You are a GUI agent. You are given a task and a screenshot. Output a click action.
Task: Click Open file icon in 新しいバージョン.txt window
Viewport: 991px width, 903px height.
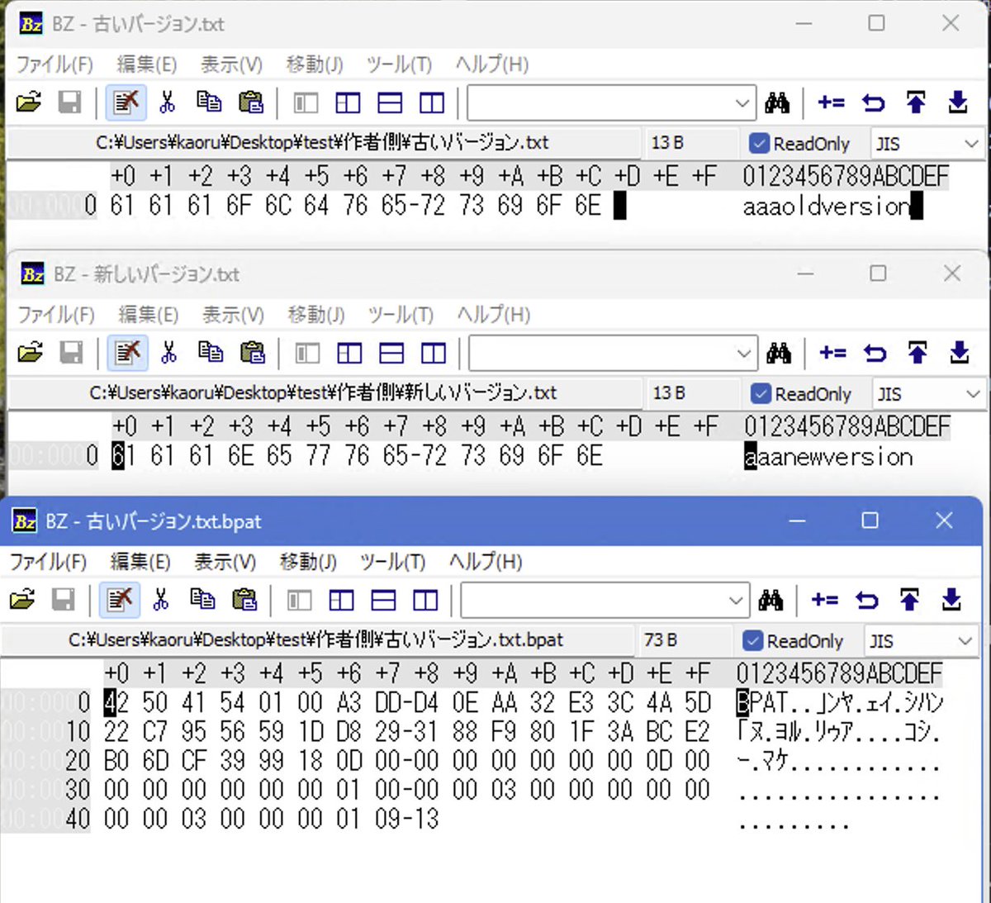pos(31,353)
